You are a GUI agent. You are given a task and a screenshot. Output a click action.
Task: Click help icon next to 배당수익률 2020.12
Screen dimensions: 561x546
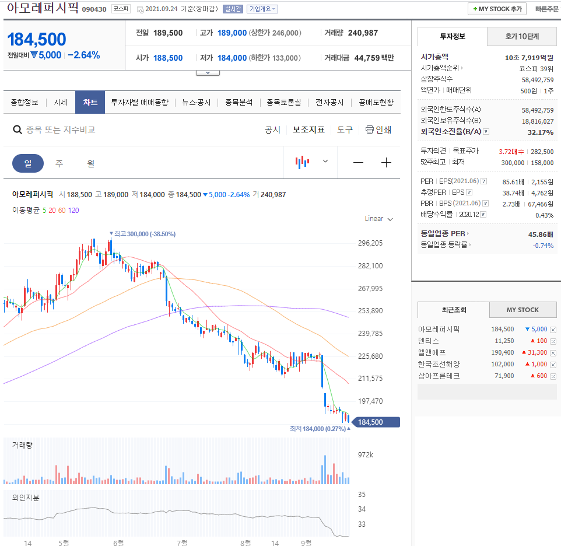click(x=483, y=214)
